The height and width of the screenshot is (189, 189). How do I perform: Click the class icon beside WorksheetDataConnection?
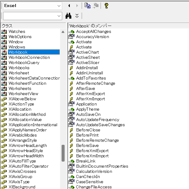point(4,78)
